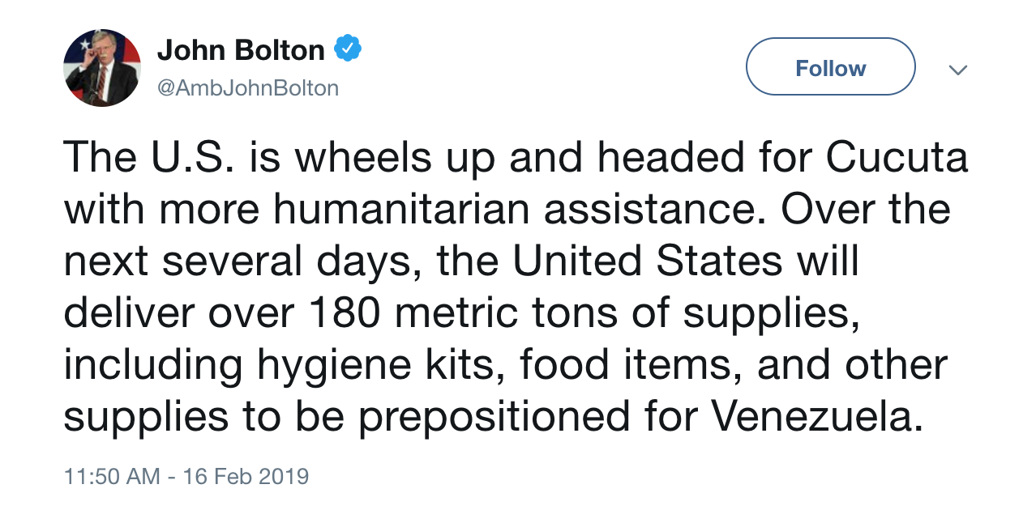Click the word 'prepositioned' in the tweet
Screen dimensions: 1036x510
point(493,417)
